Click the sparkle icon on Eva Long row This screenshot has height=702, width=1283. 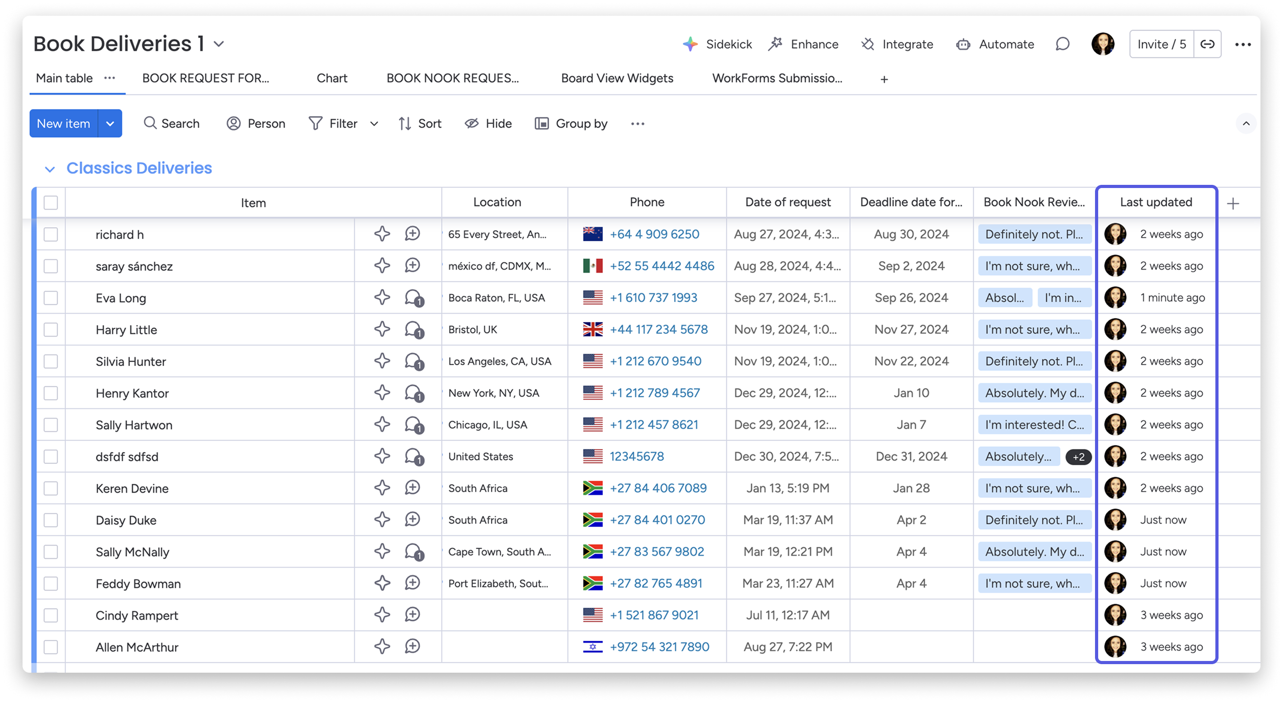382,298
